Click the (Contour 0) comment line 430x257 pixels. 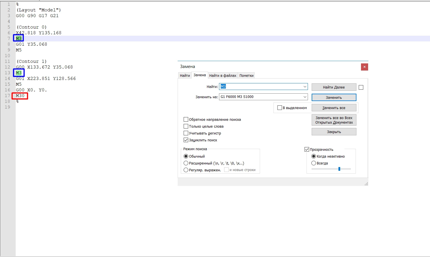(x=31, y=27)
